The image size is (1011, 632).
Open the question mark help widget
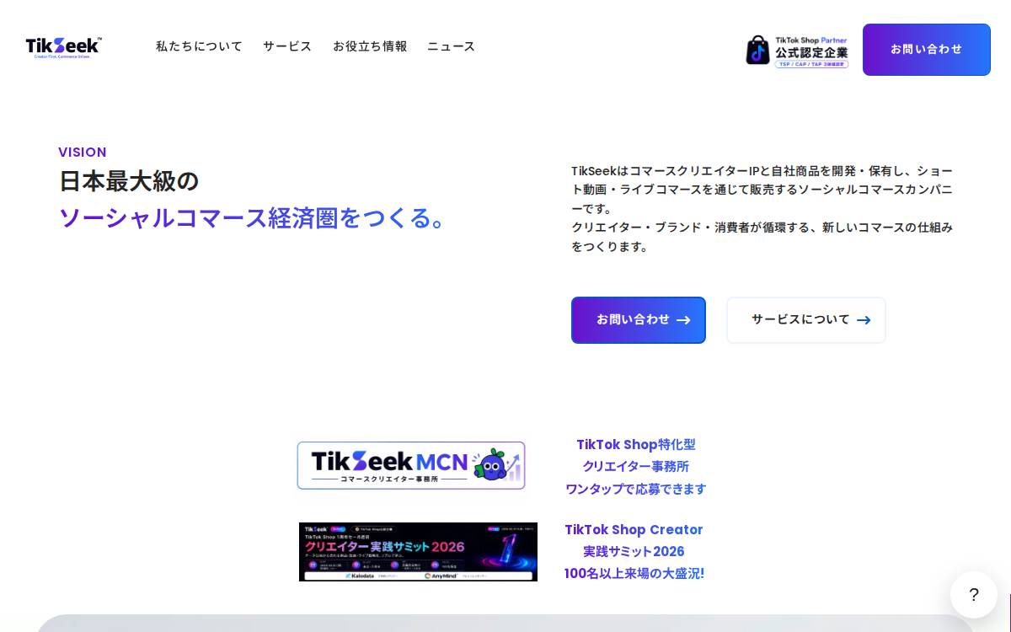point(974,595)
